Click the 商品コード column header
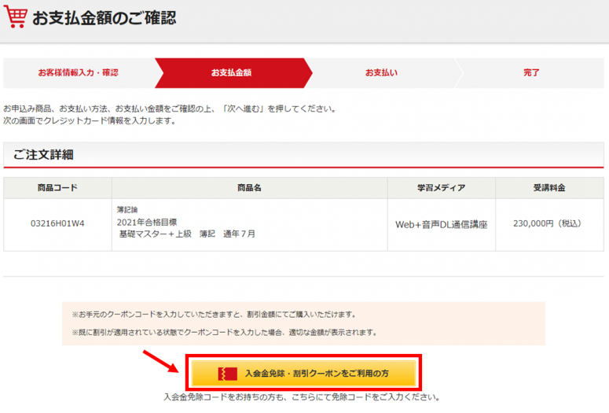The height and width of the screenshot is (413, 609). click(57, 188)
